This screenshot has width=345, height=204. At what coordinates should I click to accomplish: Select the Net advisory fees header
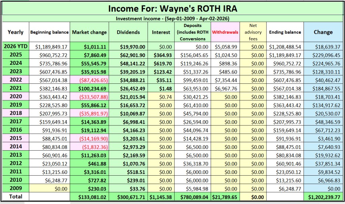[253, 32]
